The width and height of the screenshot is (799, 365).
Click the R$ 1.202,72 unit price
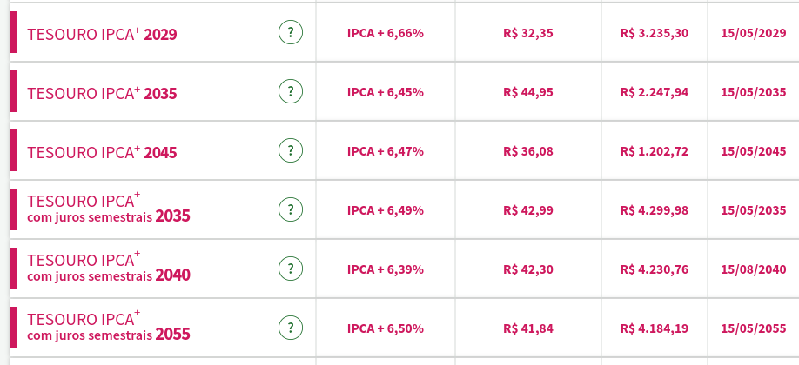[654, 151]
